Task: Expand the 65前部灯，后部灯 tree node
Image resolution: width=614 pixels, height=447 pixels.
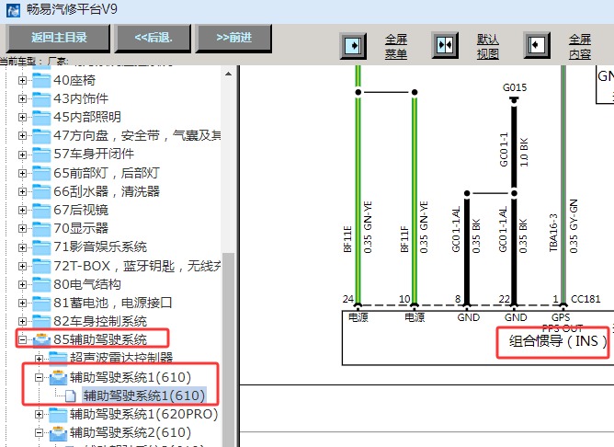Action: tap(22, 173)
